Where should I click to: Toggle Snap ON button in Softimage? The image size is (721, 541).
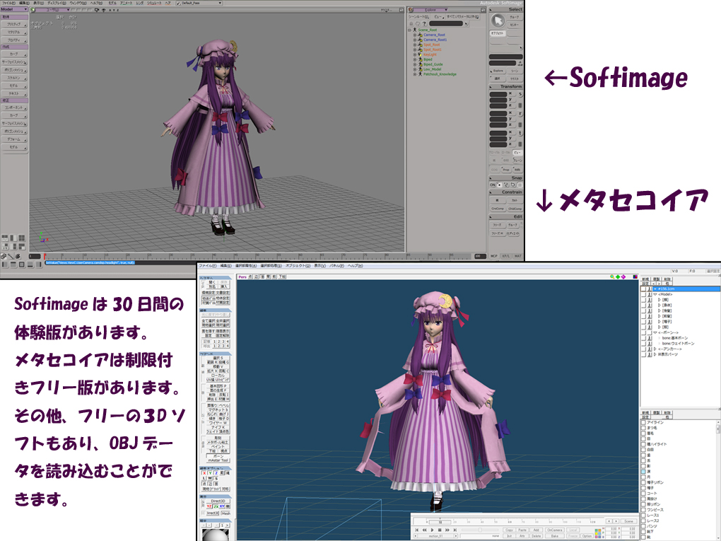493,185
